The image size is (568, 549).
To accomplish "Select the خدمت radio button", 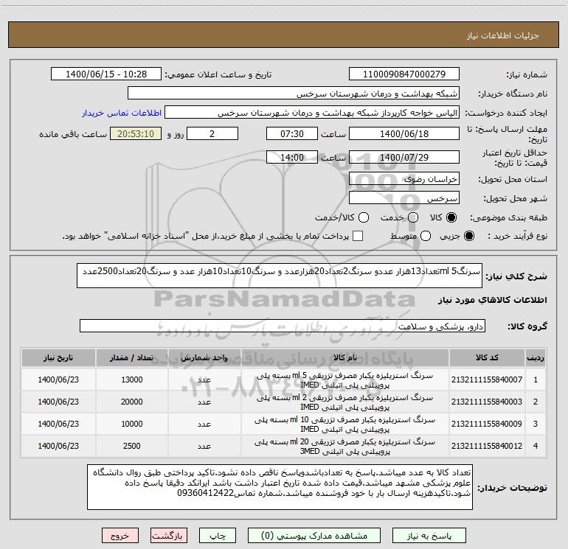I will tap(413, 217).
